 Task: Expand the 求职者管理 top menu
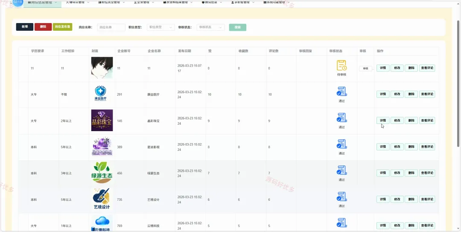click(x=243, y=3)
